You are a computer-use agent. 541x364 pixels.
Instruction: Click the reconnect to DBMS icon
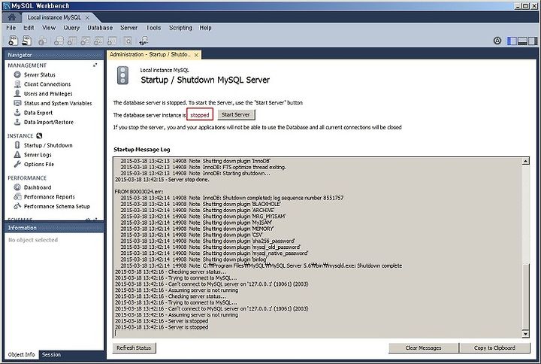pos(144,41)
